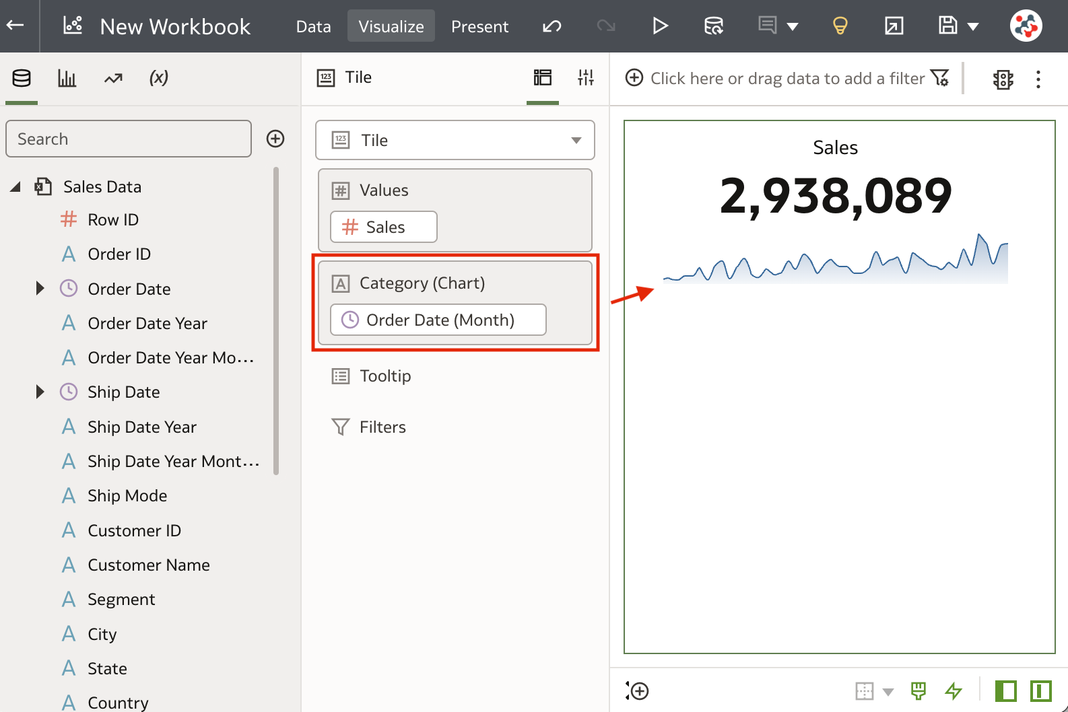The image size is (1068, 712).
Task: Toggle the center panel layout button
Action: tap(1041, 690)
